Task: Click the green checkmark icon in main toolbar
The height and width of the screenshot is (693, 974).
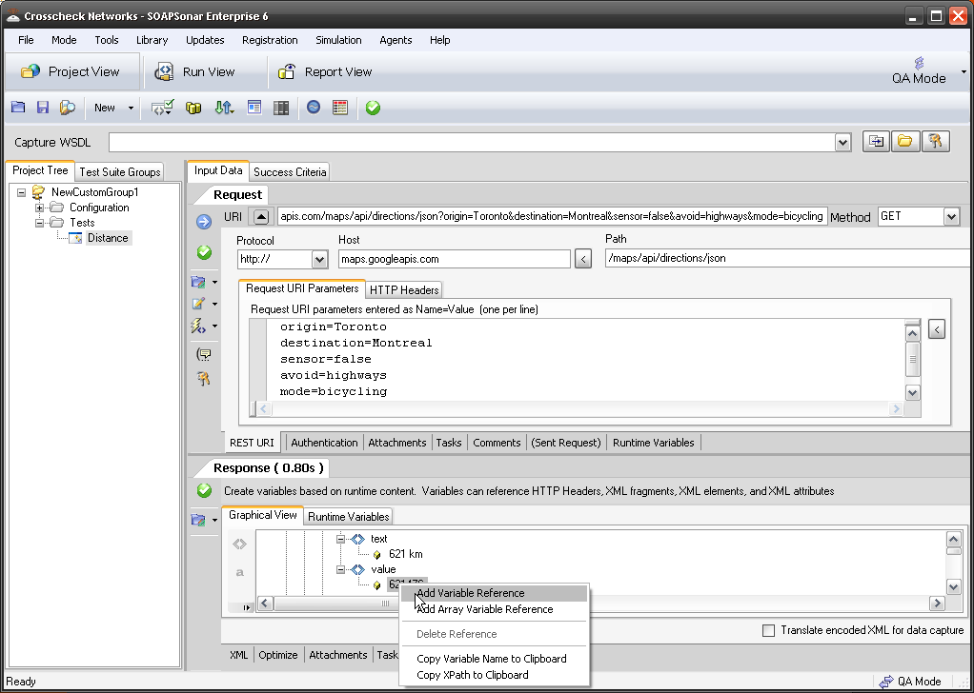Action: click(x=373, y=108)
